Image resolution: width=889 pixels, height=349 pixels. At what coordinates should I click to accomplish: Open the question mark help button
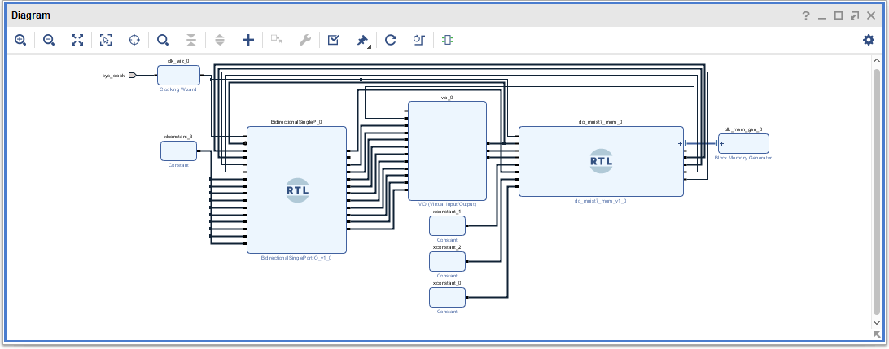click(806, 16)
